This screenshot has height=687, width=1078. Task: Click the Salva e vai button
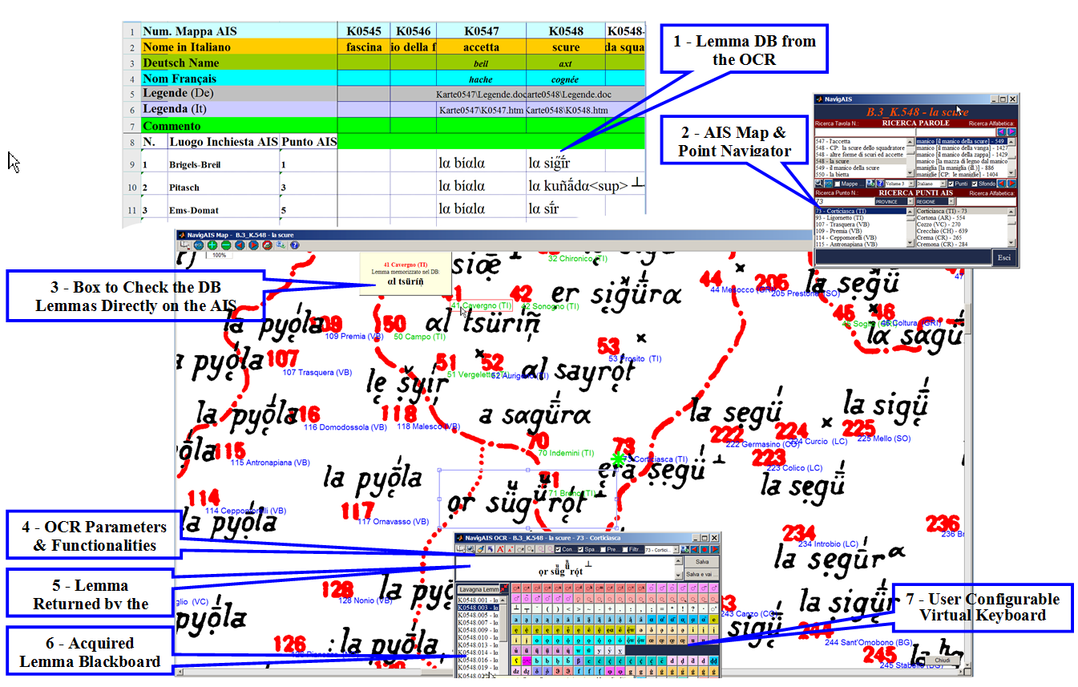coord(702,575)
